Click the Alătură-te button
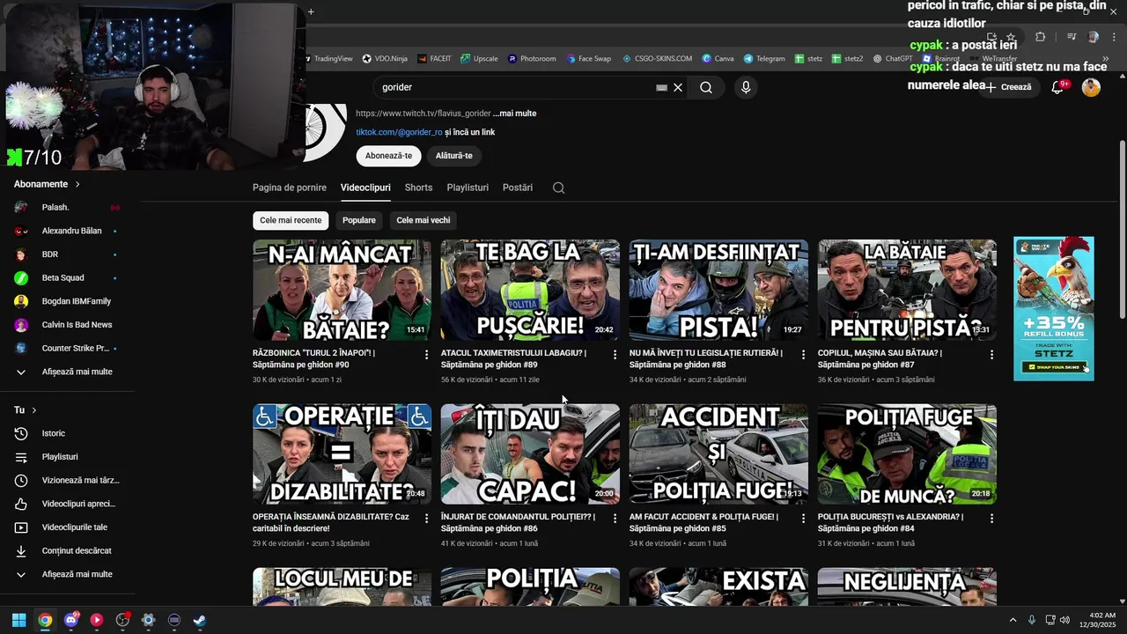1127x634 pixels. tap(454, 156)
